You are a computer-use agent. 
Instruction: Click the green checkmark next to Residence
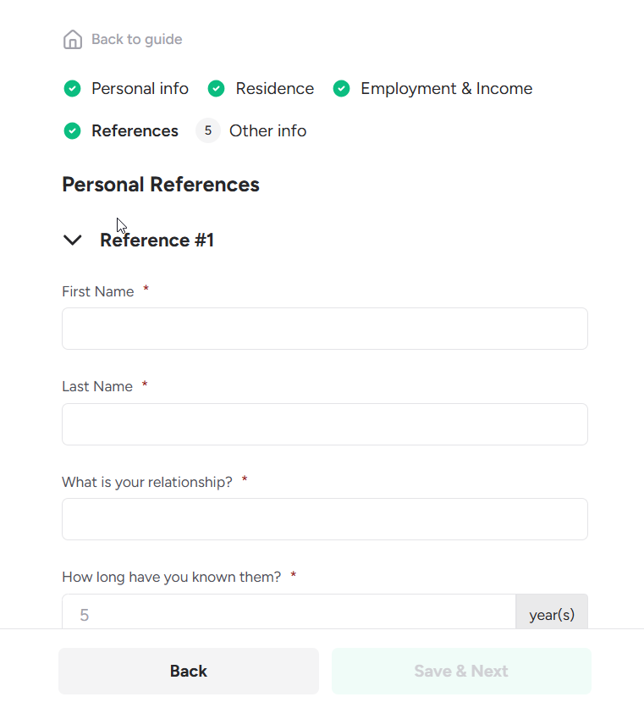coord(217,88)
